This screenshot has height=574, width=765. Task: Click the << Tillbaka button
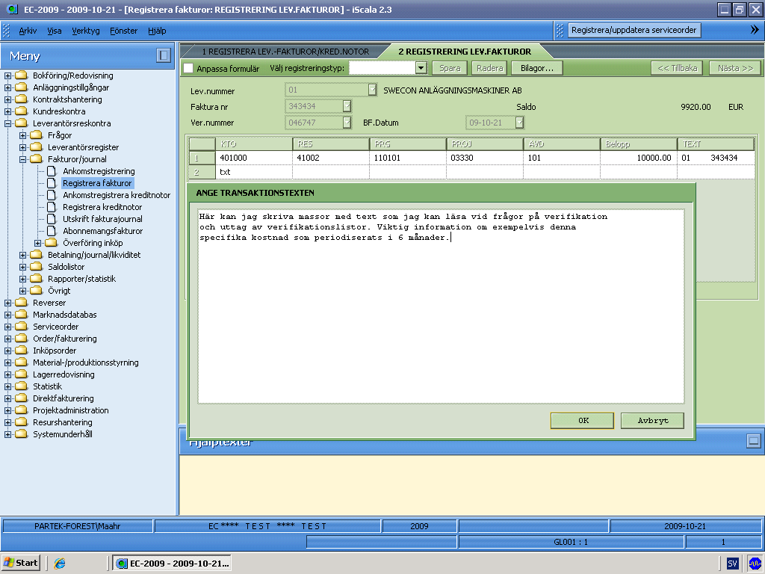[677, 68]
